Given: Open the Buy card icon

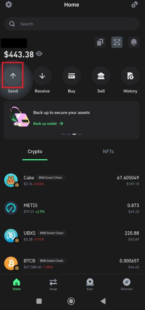Looking at the screenshot, I should pos(71,76).
